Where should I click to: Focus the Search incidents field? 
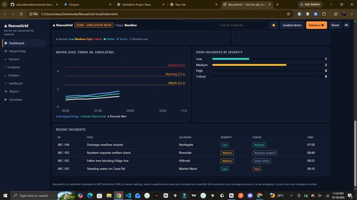(242, 25)
